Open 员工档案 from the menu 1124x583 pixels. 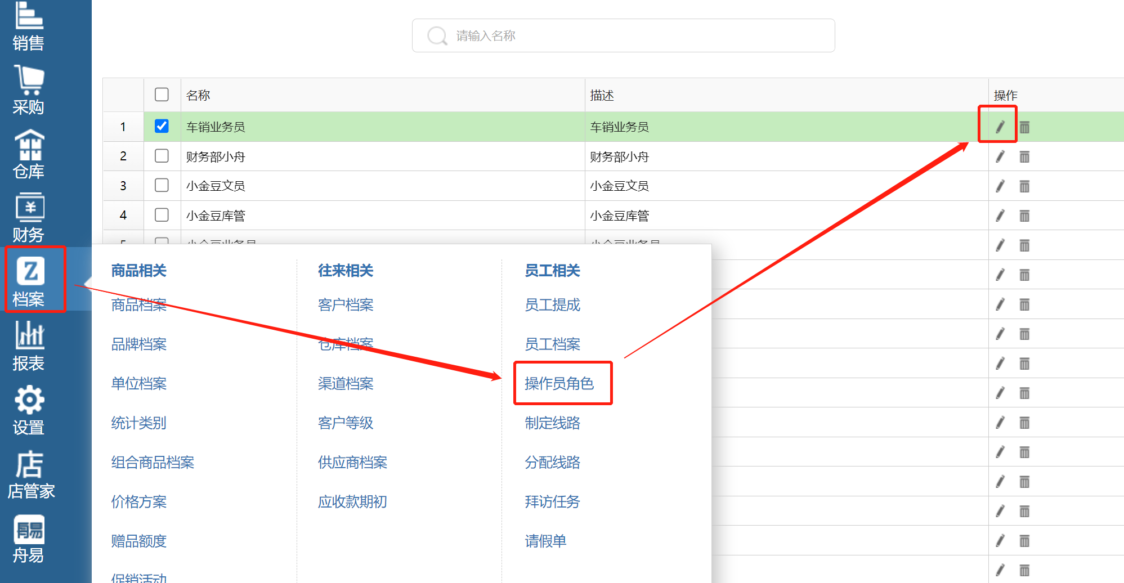pyautogui.click(x=553, y=344)
